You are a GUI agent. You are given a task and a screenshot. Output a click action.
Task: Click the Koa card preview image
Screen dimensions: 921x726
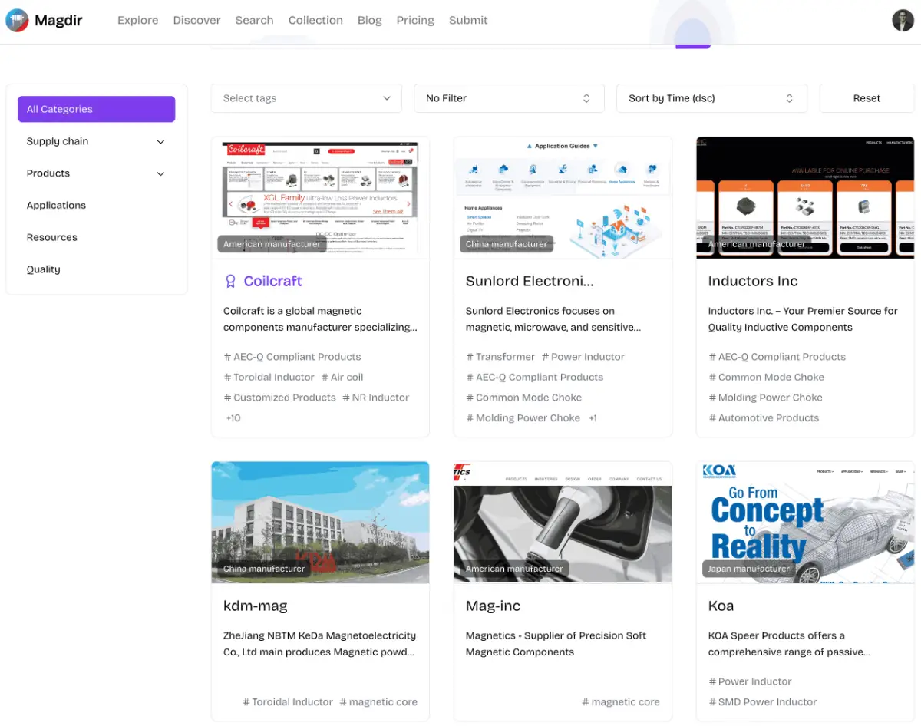tap(805, 522)
